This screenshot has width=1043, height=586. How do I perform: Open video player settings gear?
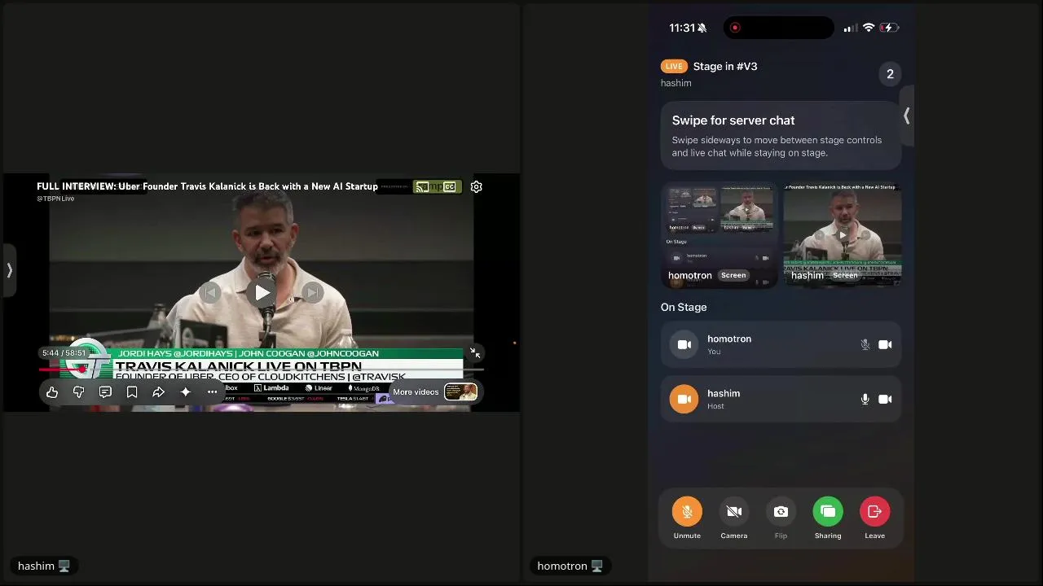[x=477, y=187]
